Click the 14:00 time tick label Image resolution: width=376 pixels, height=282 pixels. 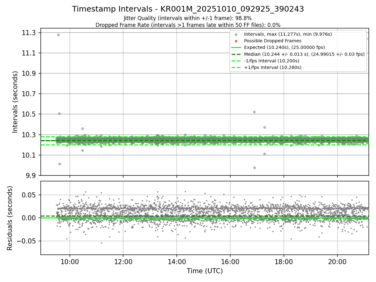(x=177, y=261)
